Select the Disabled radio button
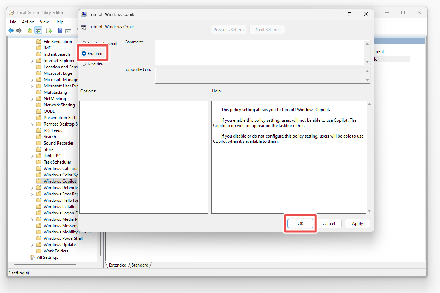 84,63
